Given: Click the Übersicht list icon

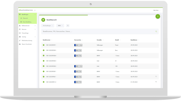Looking at the screenshot, I should tap(21, 18).
